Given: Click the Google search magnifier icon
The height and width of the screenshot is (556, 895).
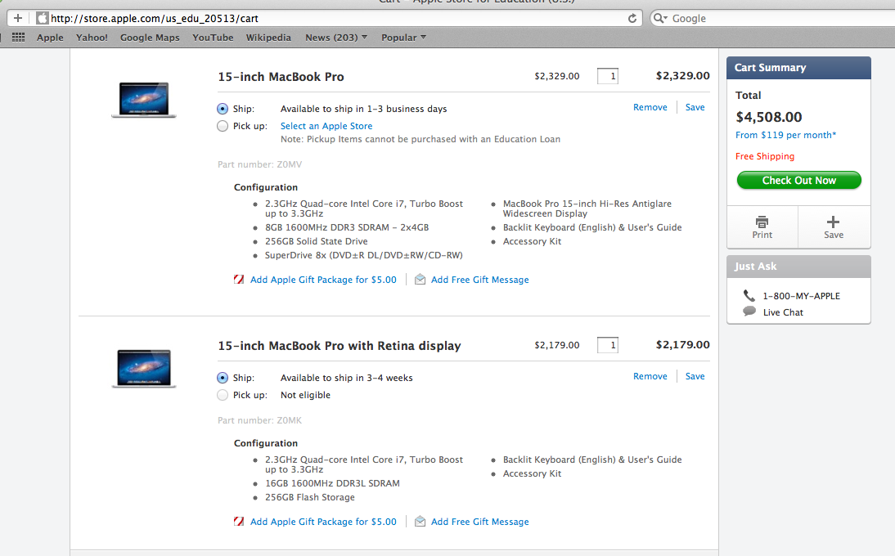Looking at the screenshot, I should [x=660, y=18].
